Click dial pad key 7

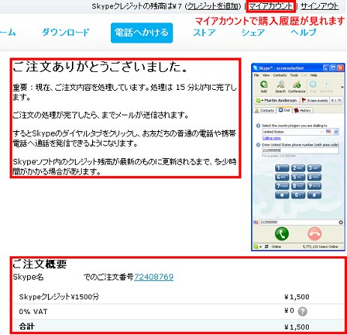pyautogui.click(x=282, y=186)
